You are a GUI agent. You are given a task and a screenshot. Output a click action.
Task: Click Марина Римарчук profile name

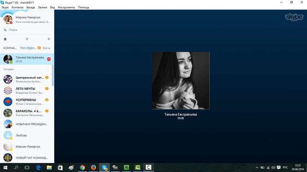click(28, 17)
